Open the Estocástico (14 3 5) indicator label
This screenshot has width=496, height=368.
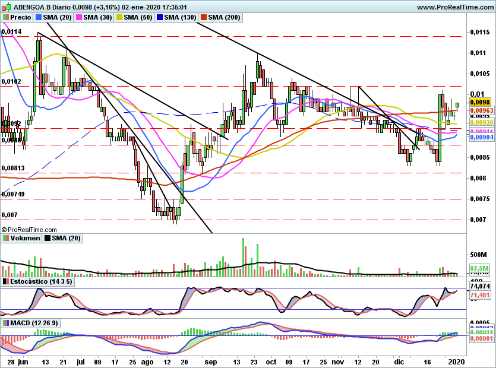click(x=40, y=281)
